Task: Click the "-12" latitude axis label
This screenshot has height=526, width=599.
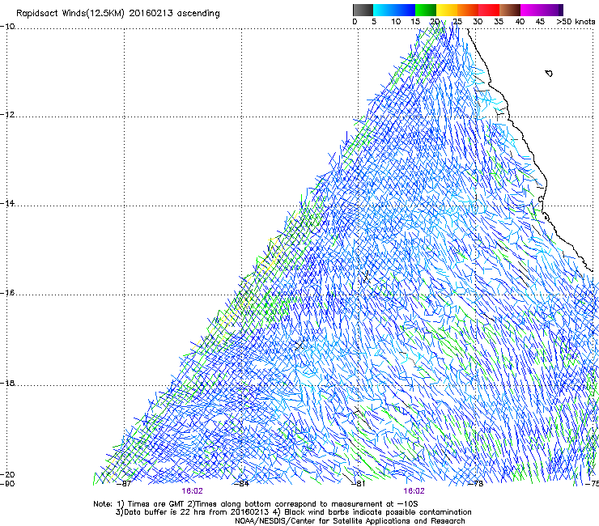Action: click(7, 115)
